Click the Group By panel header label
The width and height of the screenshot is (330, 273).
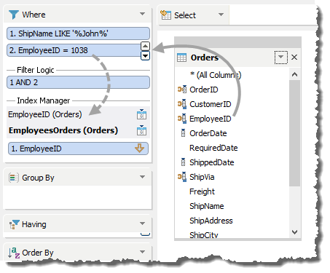tap(38, 178)
